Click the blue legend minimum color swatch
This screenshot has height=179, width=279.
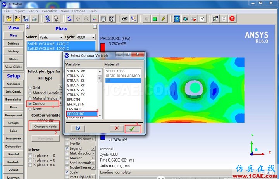(x=103, y=137)
